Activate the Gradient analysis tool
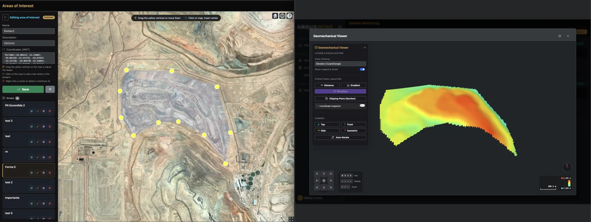 click(x=353, y=85)
